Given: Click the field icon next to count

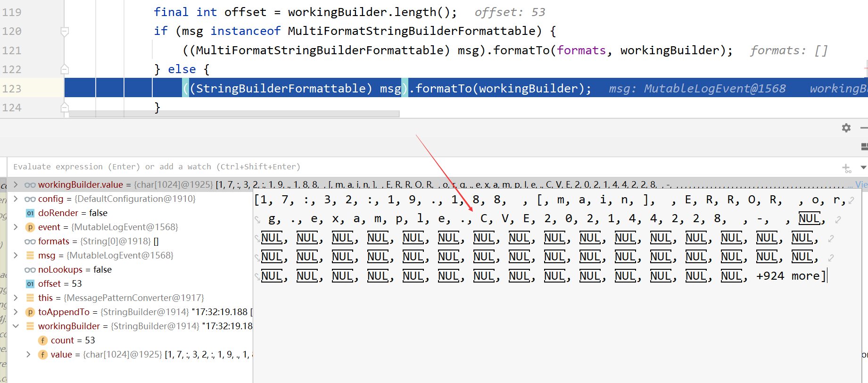Looking at the screenshot, I should pyautogui.click(x=43, y=341).
